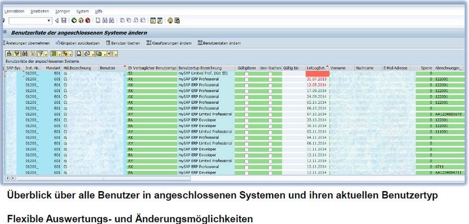Screen dimensions: 469x224
Task: Click the green Back arrow icon
Action: pyautogui.click(x=74, y=21)
